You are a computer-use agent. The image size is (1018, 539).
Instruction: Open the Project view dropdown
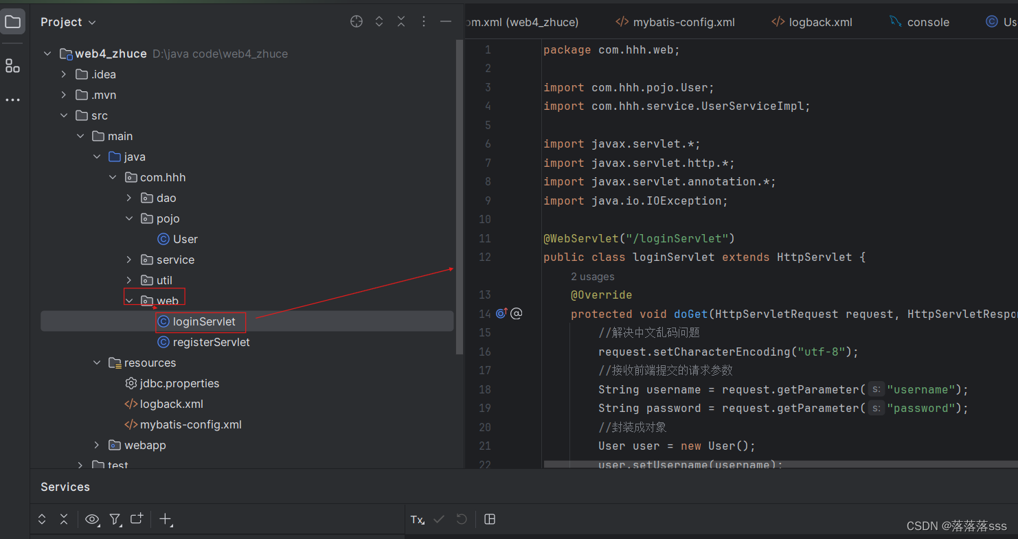(67, 21)
